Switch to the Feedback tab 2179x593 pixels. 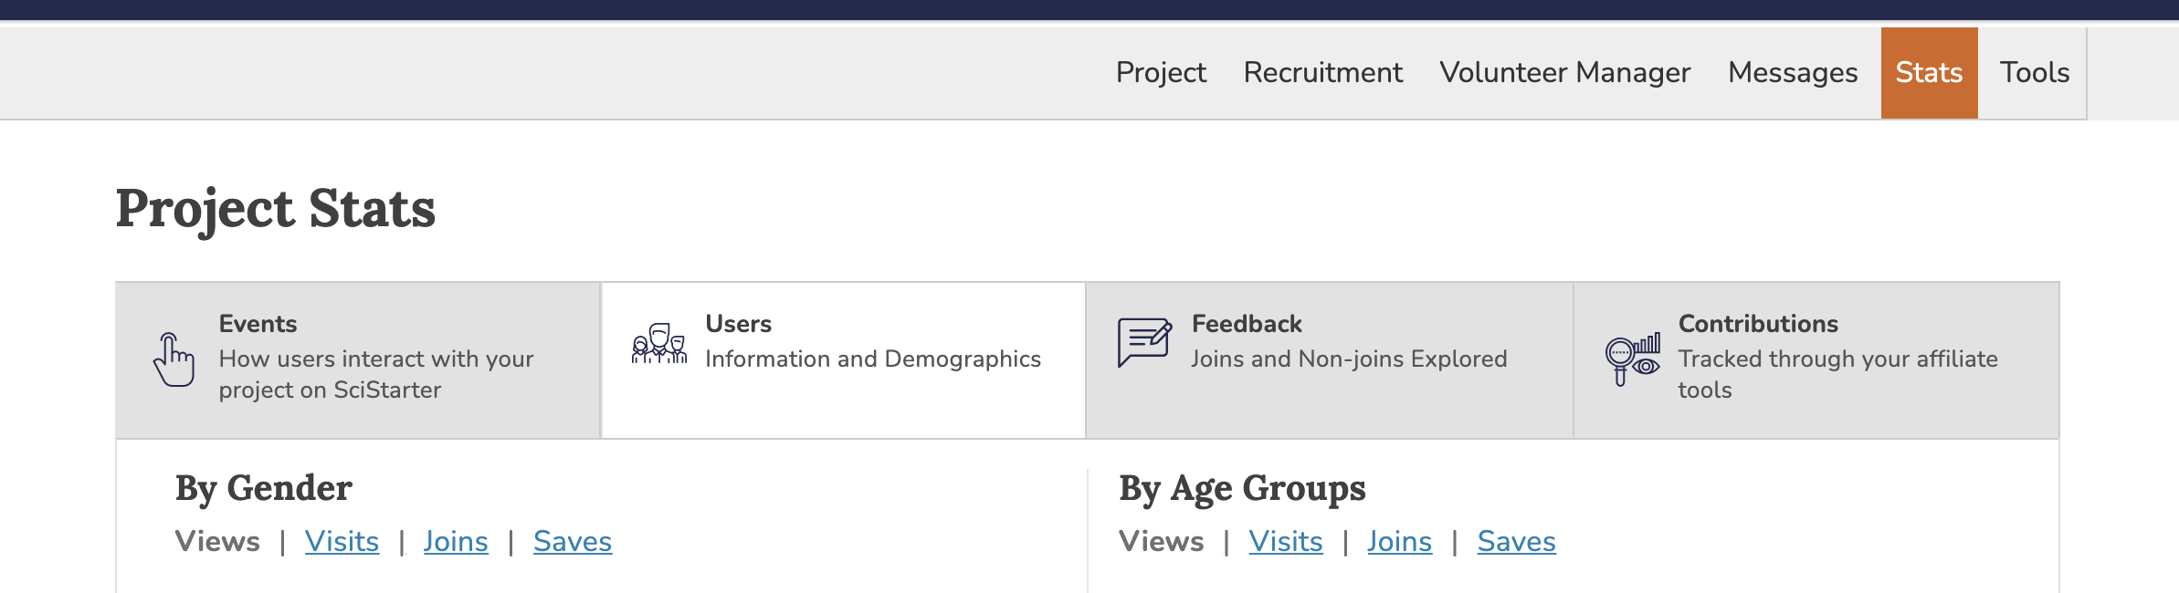coord(1330,359)
